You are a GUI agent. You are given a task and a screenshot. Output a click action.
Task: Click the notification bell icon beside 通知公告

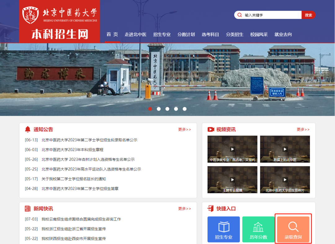[x=28, y=129]
